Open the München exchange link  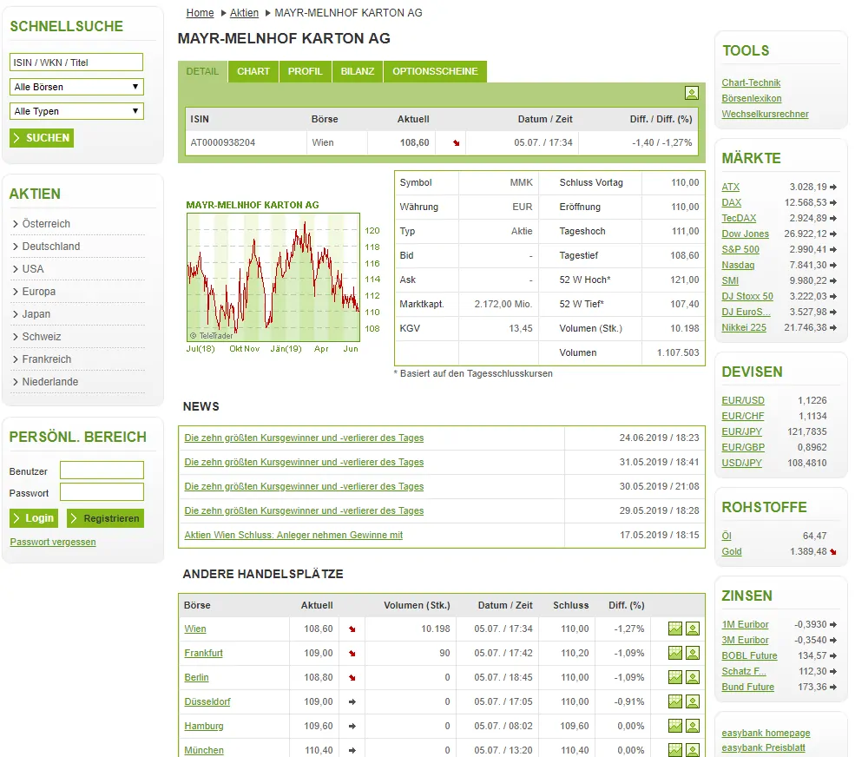(204, 750)
